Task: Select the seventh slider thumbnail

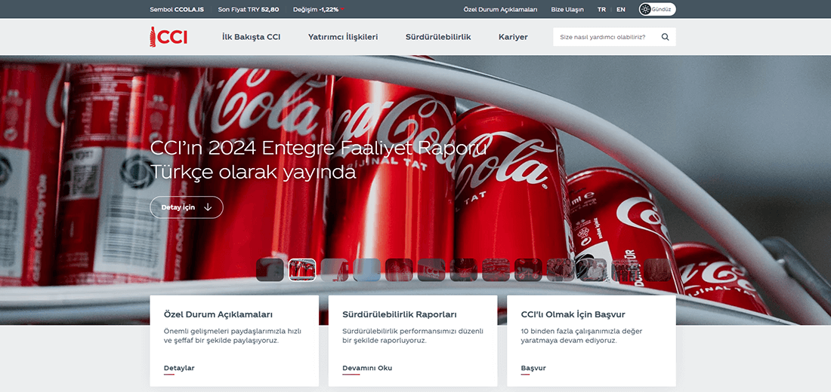Action: click(x=464, y=270)
